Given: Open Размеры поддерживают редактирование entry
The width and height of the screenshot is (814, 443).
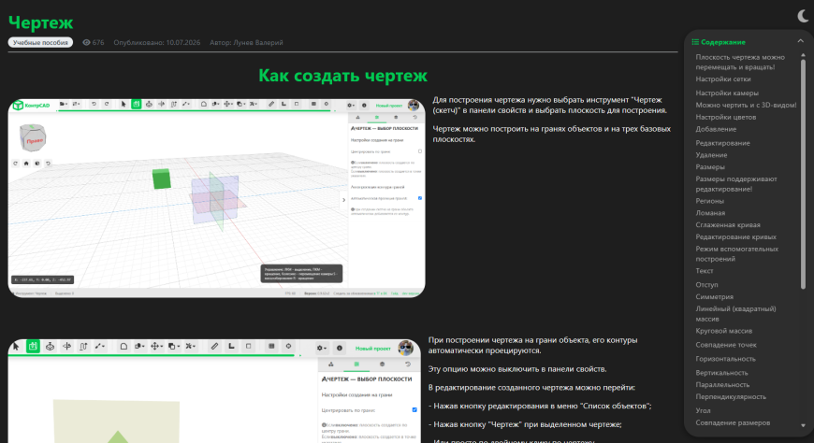Looking at the screenshot, I should coord(736,183).
